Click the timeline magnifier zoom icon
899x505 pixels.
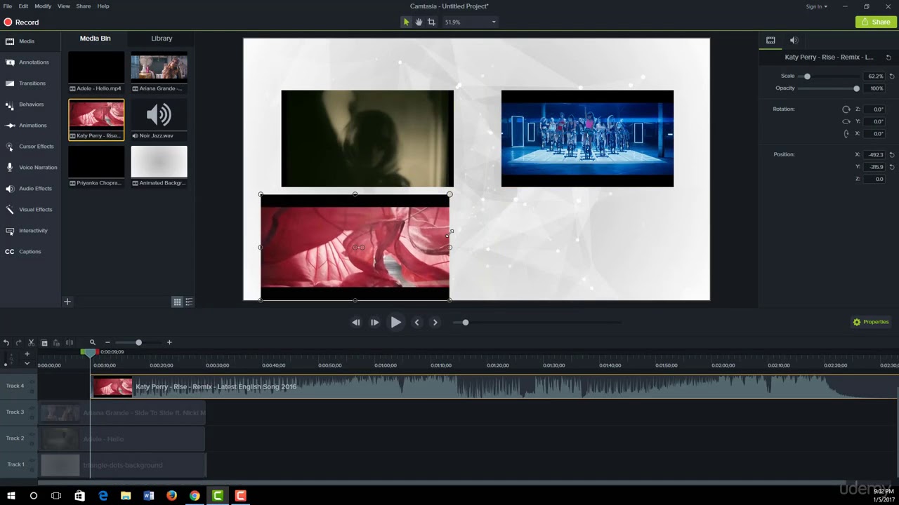click(x=92, y=342)
